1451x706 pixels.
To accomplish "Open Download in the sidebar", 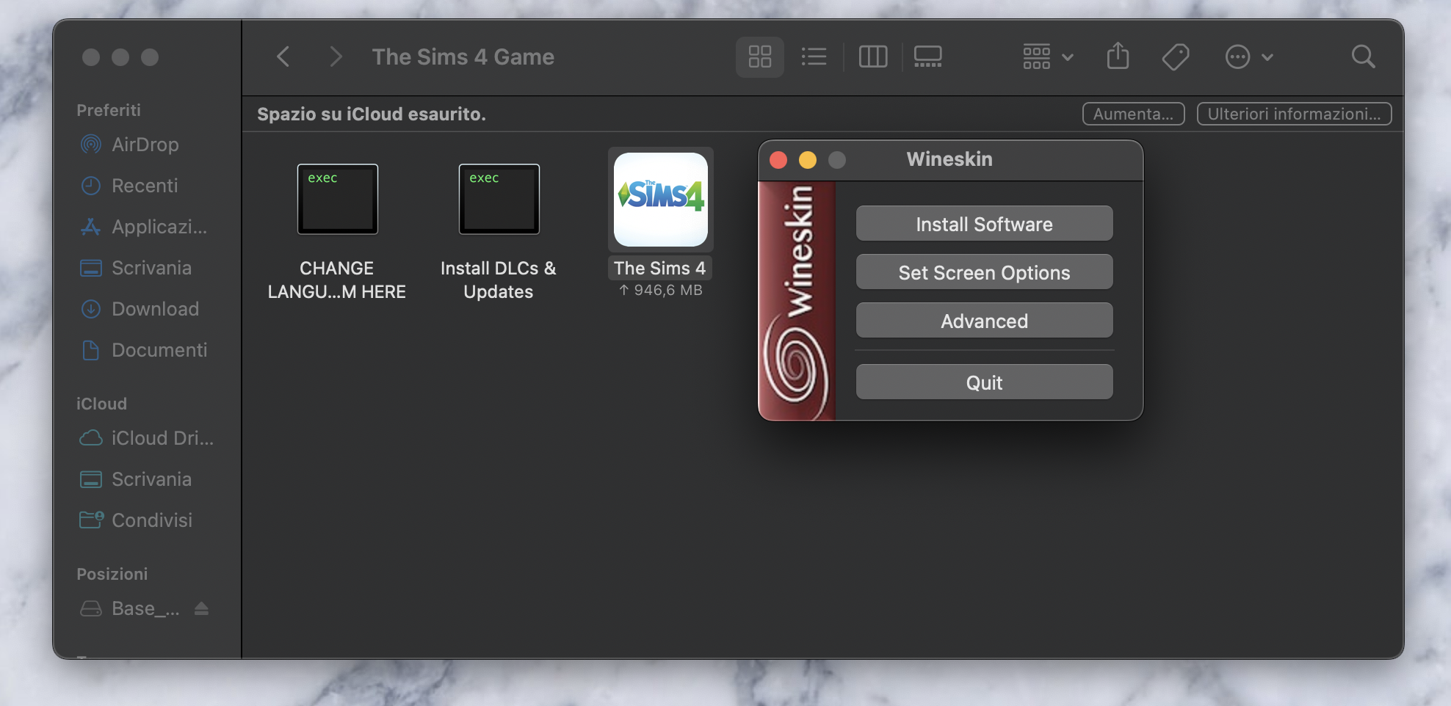I will click(155, 309).
